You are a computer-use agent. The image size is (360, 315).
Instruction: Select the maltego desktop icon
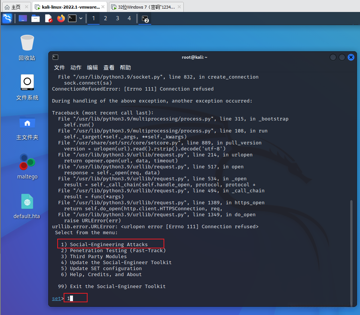27,167
